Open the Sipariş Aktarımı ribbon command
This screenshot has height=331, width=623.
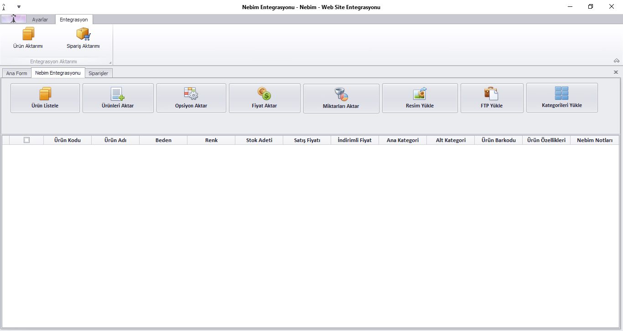(x=83, y=38)
